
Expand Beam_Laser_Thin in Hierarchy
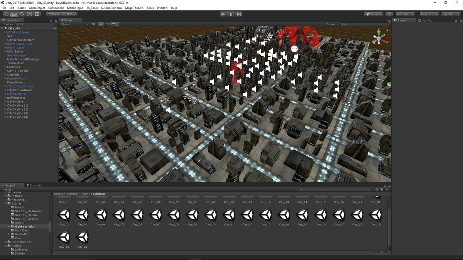[x=5, y=44]
